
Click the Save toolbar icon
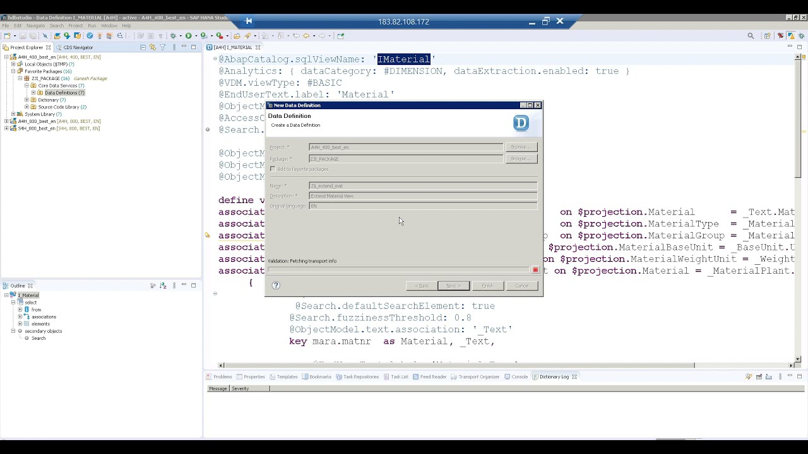[x=23, y=36]
